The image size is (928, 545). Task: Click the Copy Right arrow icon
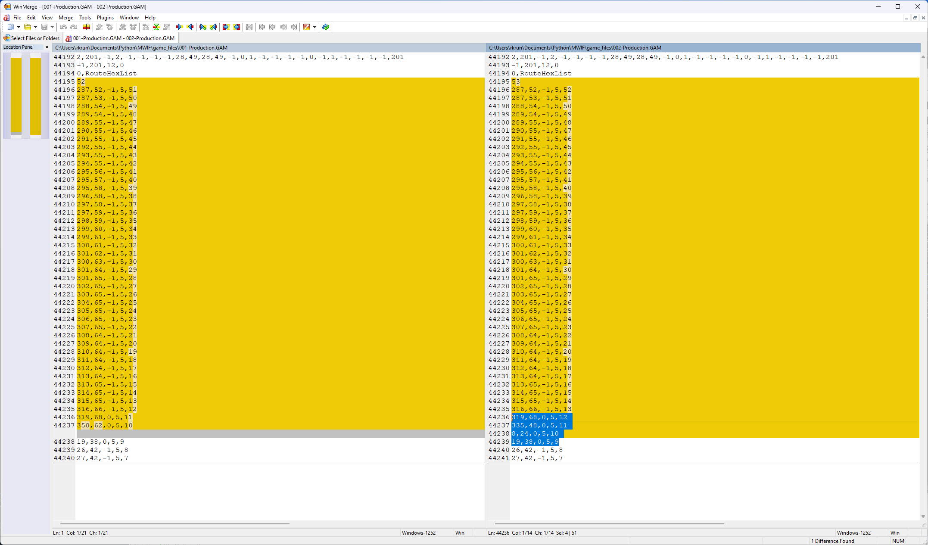[x=180, y=27]
